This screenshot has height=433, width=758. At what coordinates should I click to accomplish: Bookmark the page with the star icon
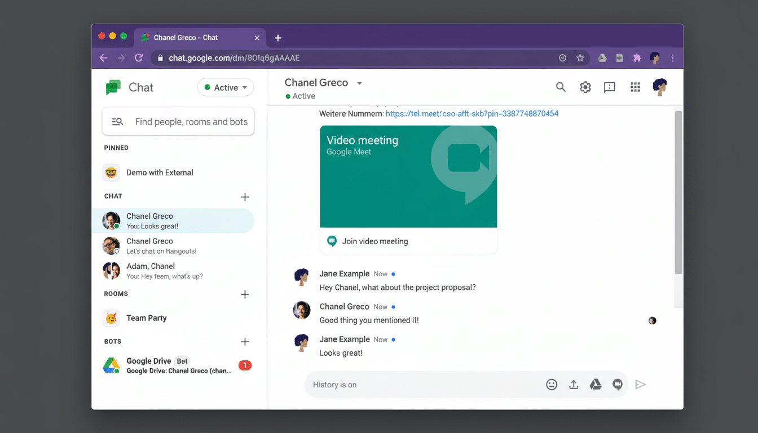580,58
